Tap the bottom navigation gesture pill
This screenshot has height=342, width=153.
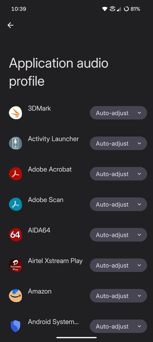[x=76, y=337]
